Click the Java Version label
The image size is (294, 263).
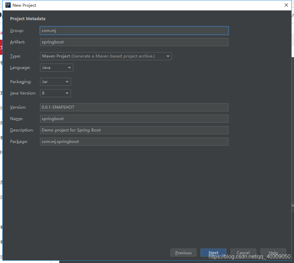click(x=23, y=93)
